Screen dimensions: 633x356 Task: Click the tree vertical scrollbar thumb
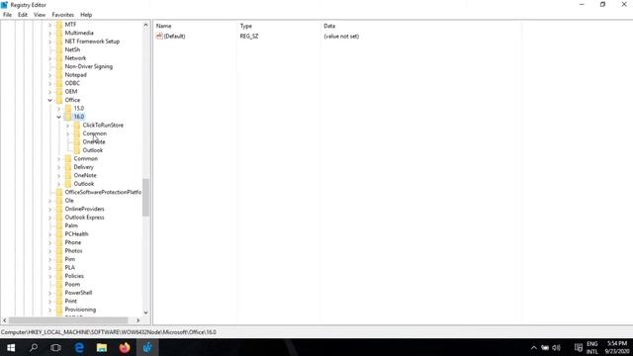pyautogui.click(x=145, y=198)
